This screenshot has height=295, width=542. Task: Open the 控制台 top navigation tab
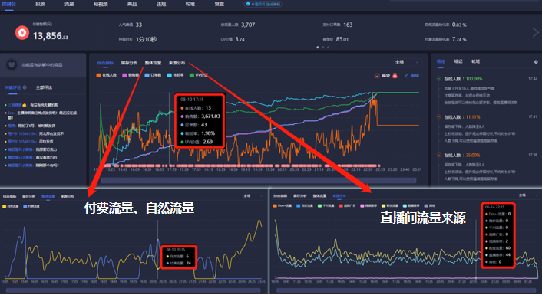tap(9, 4)
